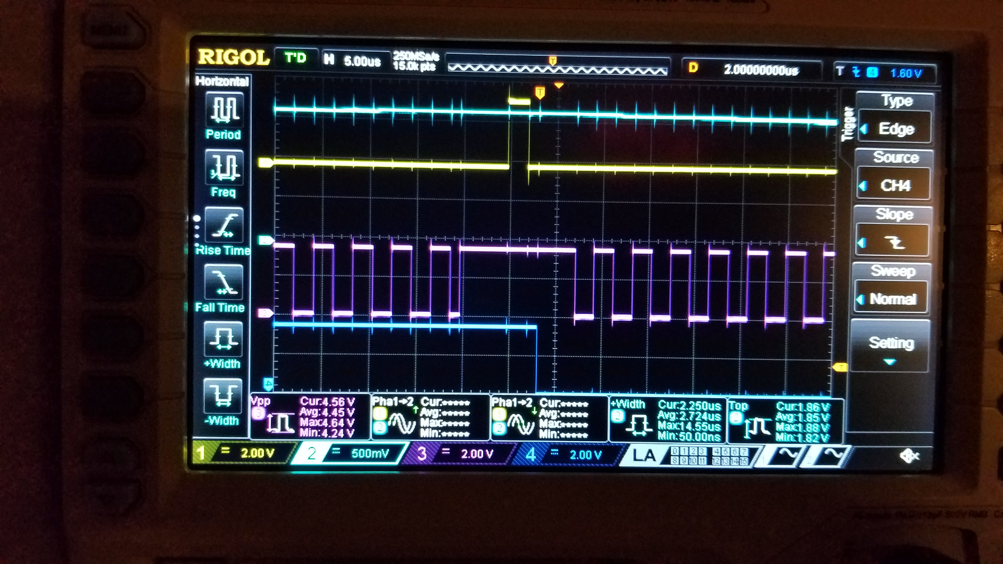Tap the +Width pulse icon in readout

tap(638, 426)
